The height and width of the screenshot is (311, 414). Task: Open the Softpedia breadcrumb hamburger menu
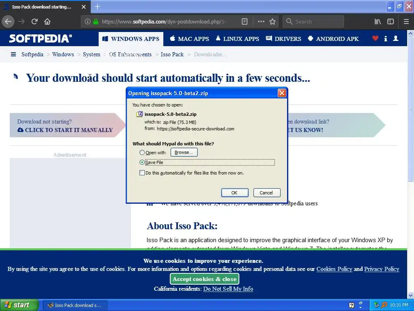click(13, 55)
